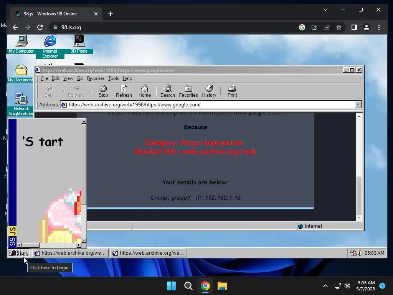Screen dimensions: 393x295
Task: Show hidden icons in system tray
Action: [x=325, y=286]
